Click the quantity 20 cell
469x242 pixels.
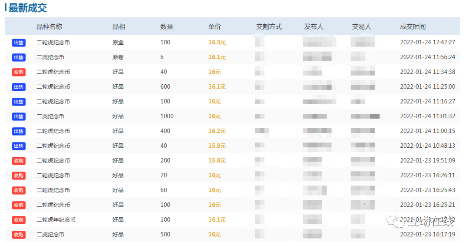pos(164,175)
